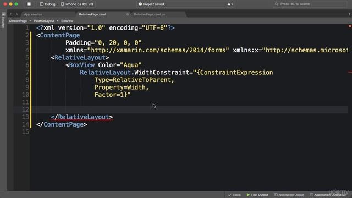Open the Tasks pad in status bar
Screen dimensions: 352x198
234,195
